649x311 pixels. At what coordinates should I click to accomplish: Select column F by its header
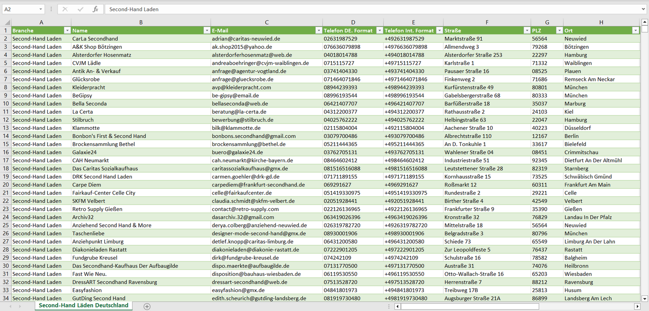(487, 22)
